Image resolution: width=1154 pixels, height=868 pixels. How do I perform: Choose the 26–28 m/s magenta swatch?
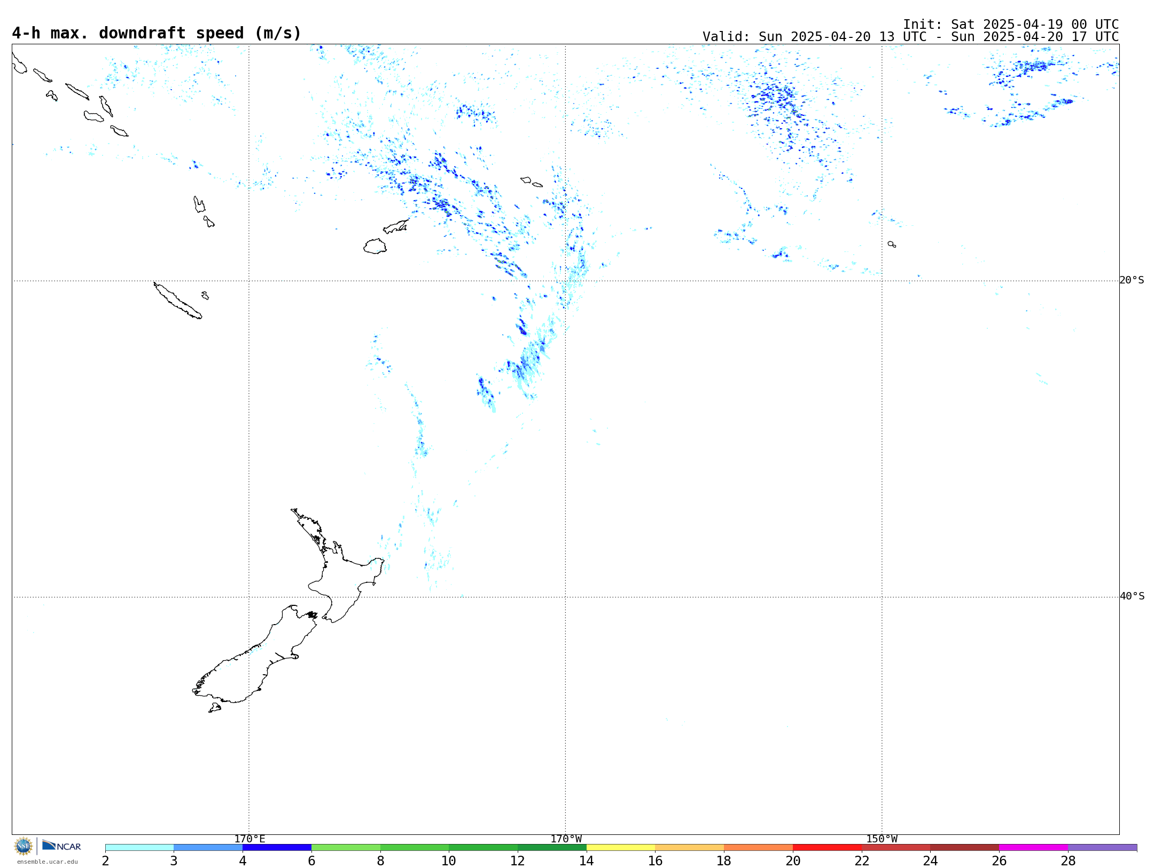click(1034, 848)
